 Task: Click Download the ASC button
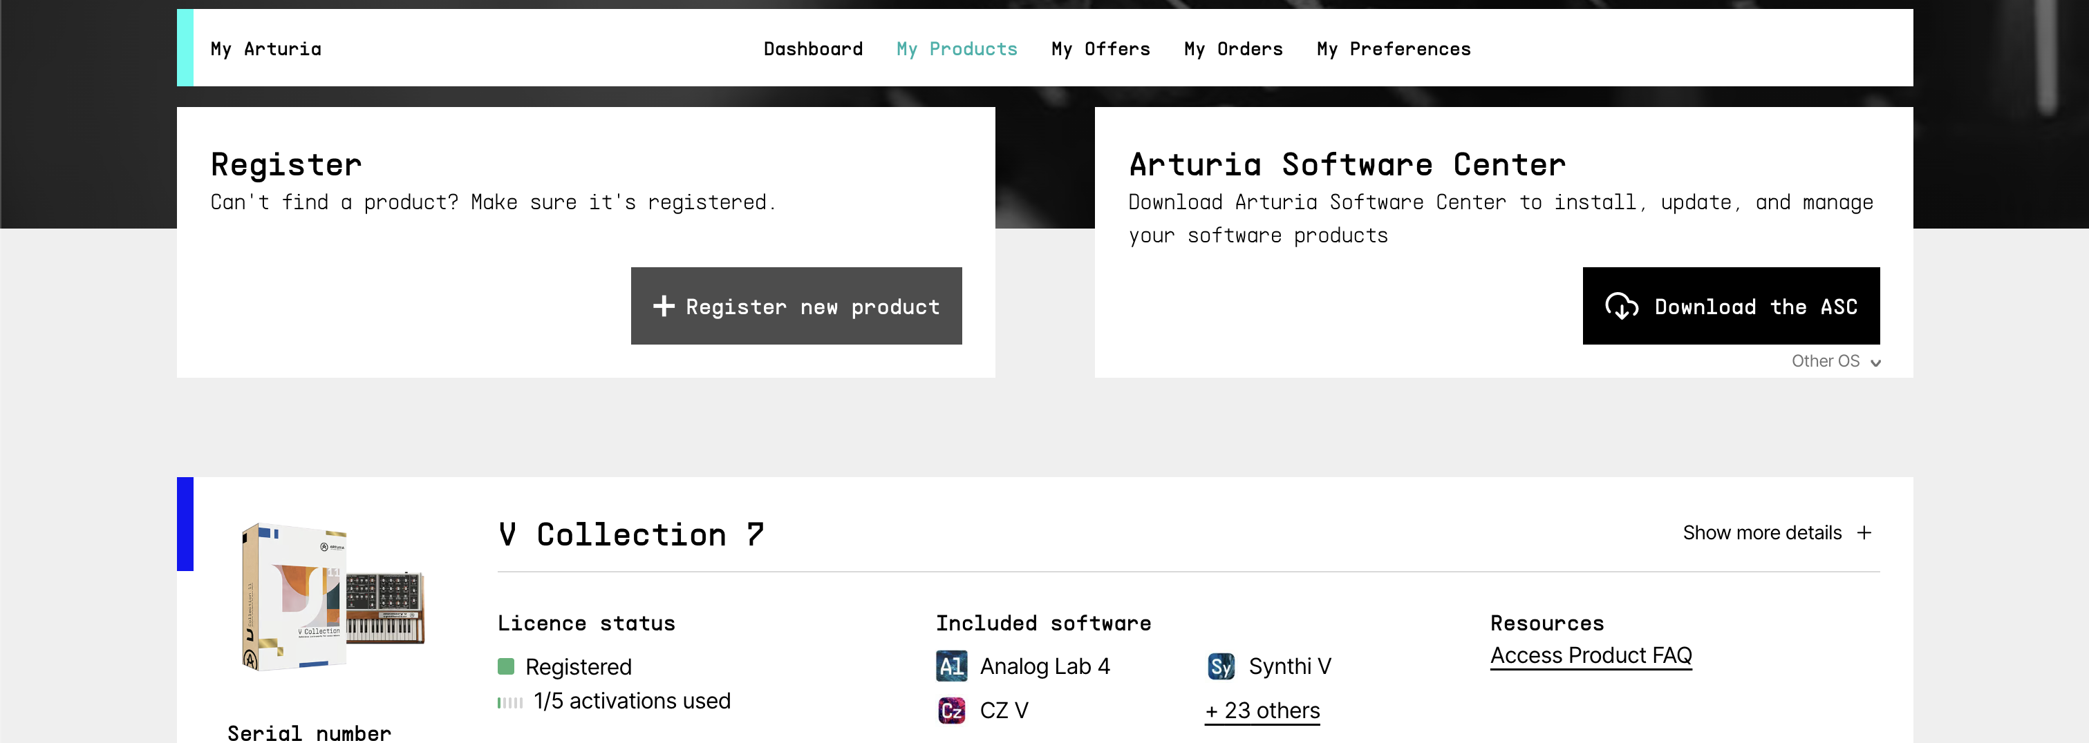[x=1732, y=307]
